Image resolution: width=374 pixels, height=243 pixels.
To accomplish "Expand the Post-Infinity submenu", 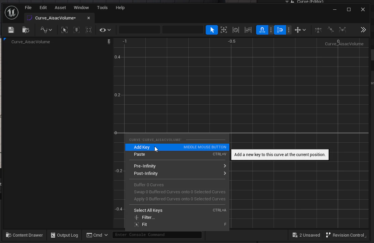I will 177,174.
